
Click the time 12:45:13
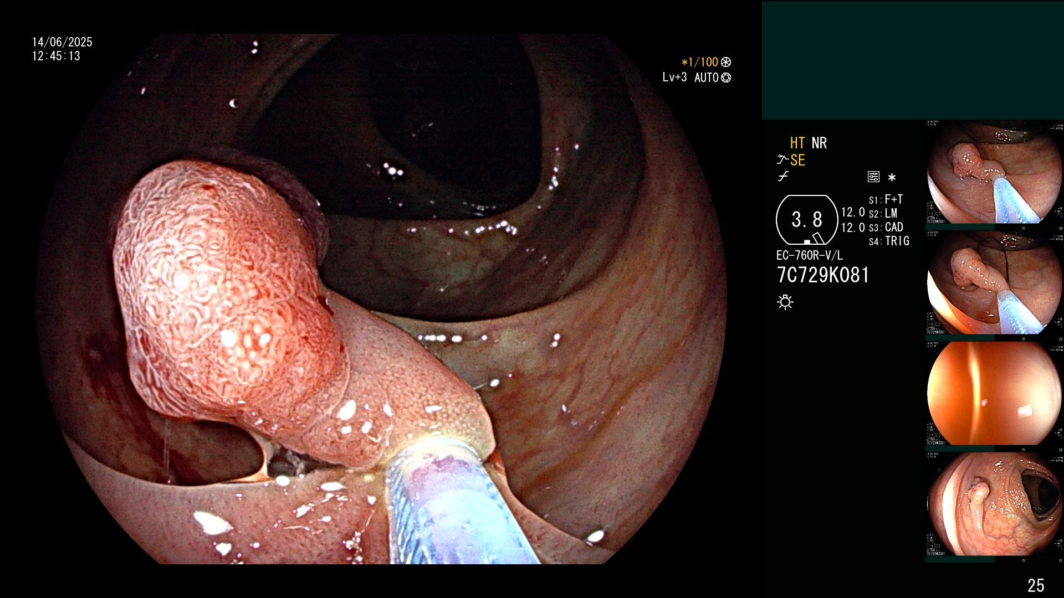click(56, 56)
